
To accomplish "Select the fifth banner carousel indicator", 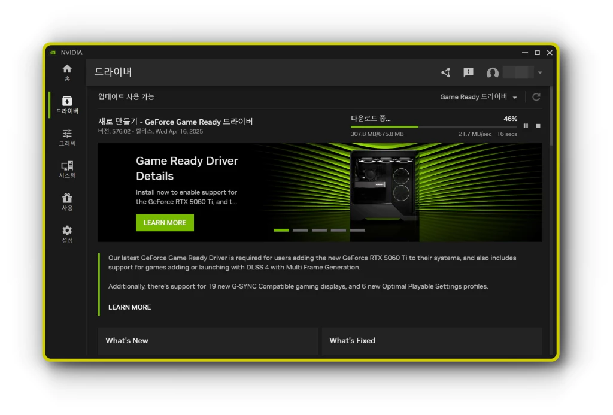I will tap(357, 231).
